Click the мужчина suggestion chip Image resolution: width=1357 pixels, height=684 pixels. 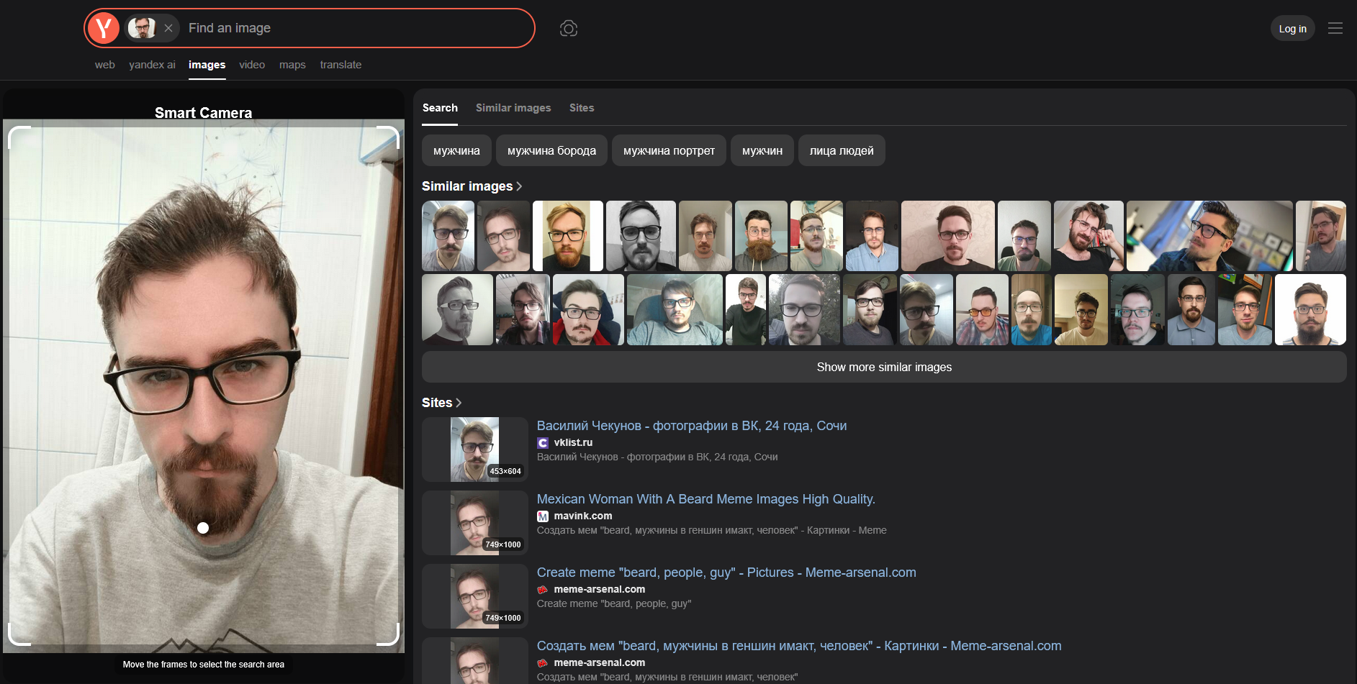tap(456, 151)
